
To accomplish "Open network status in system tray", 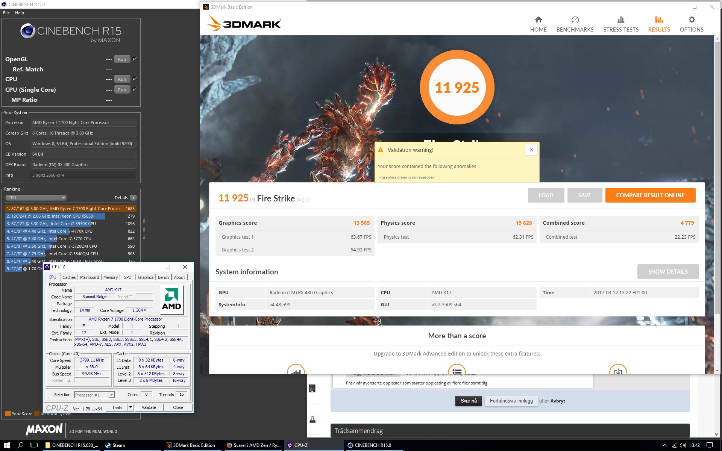I will (674, 445).
